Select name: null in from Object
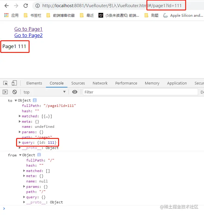Image resolution: width=204 pixels, height=215 pixels. point(37,181)
